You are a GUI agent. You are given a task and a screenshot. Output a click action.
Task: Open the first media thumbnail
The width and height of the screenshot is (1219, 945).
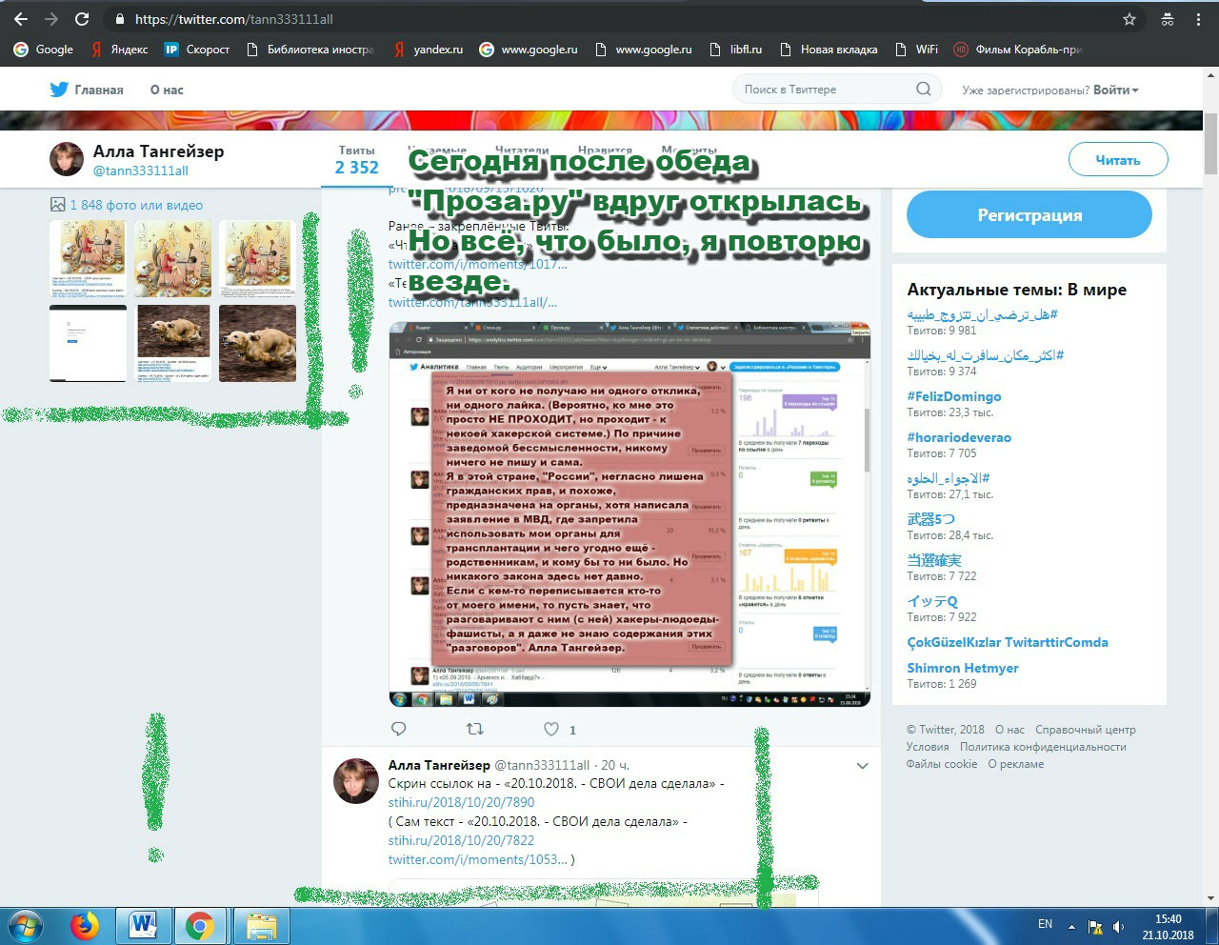click(88, 258)
